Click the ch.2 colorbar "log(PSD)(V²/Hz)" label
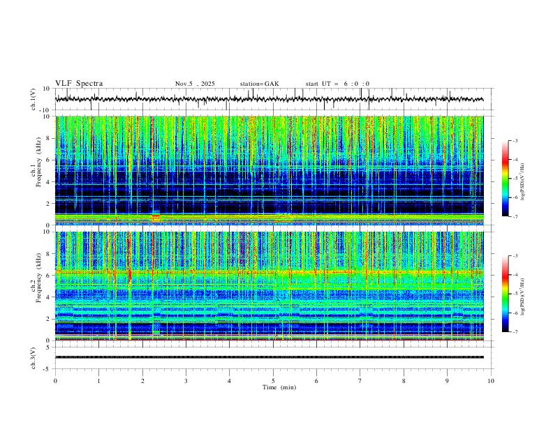Screen dimensions: 553x427 [523, 297]
